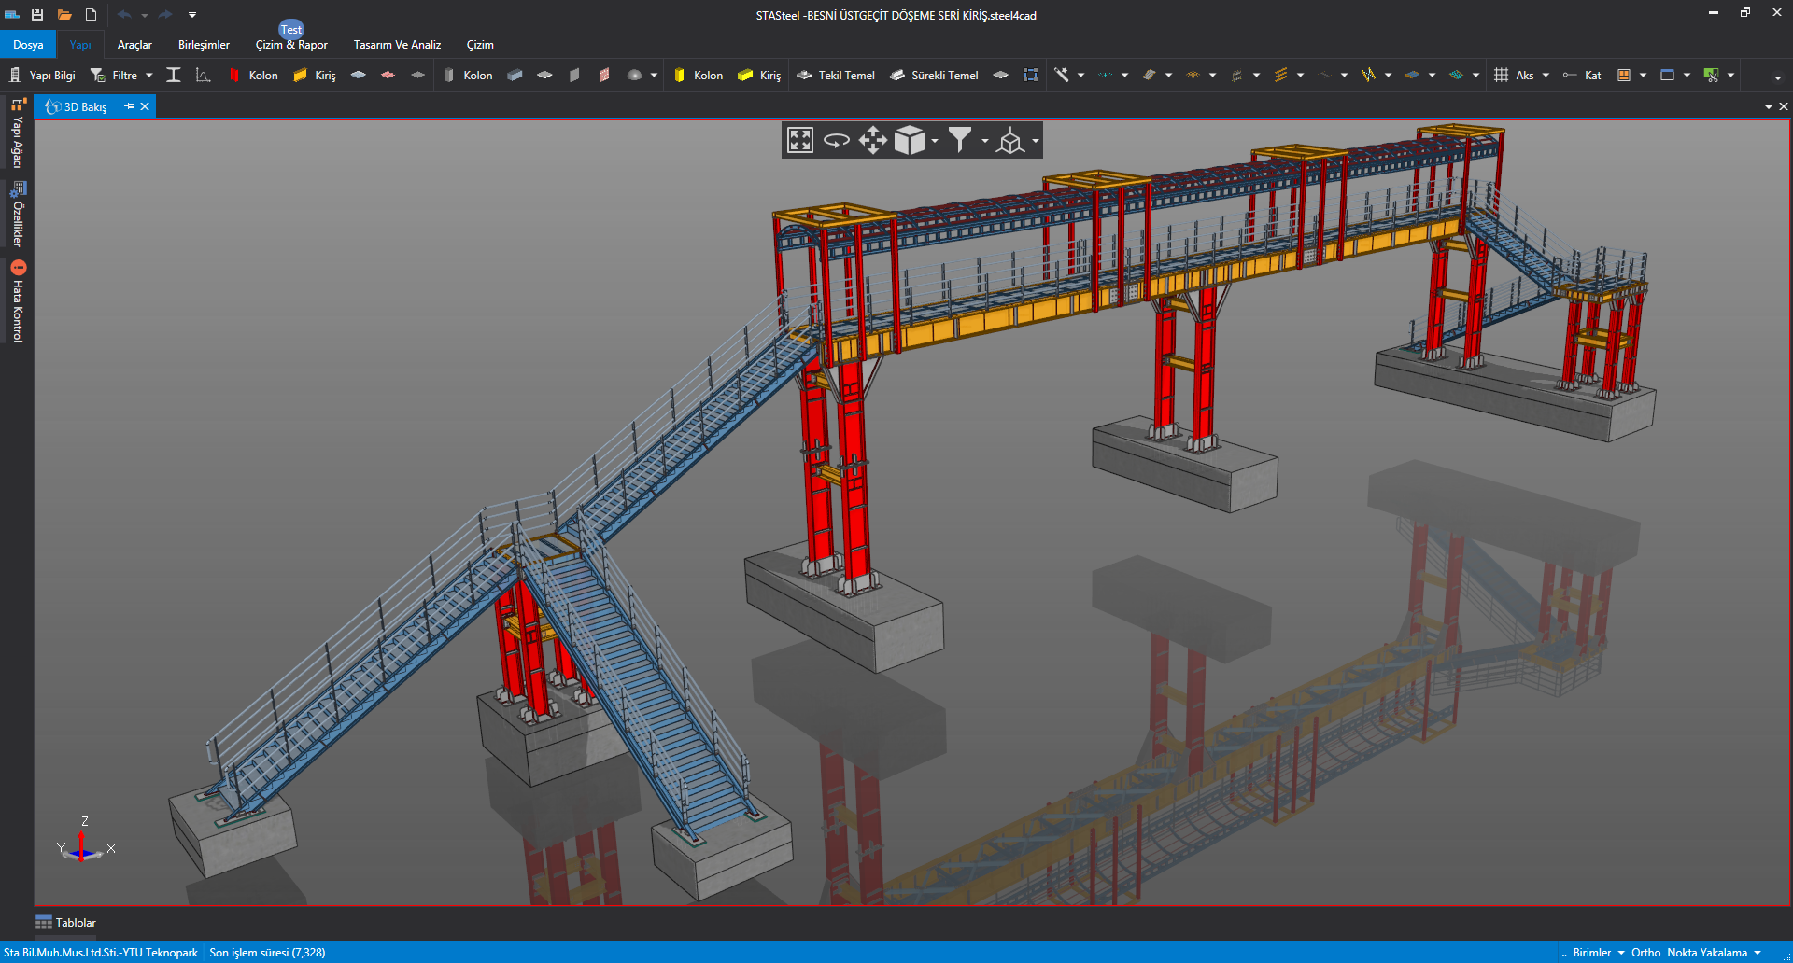Switch to the Birleşimler ribbon tab
Viewport: 1793px width, 963px height.
(204, 45)
